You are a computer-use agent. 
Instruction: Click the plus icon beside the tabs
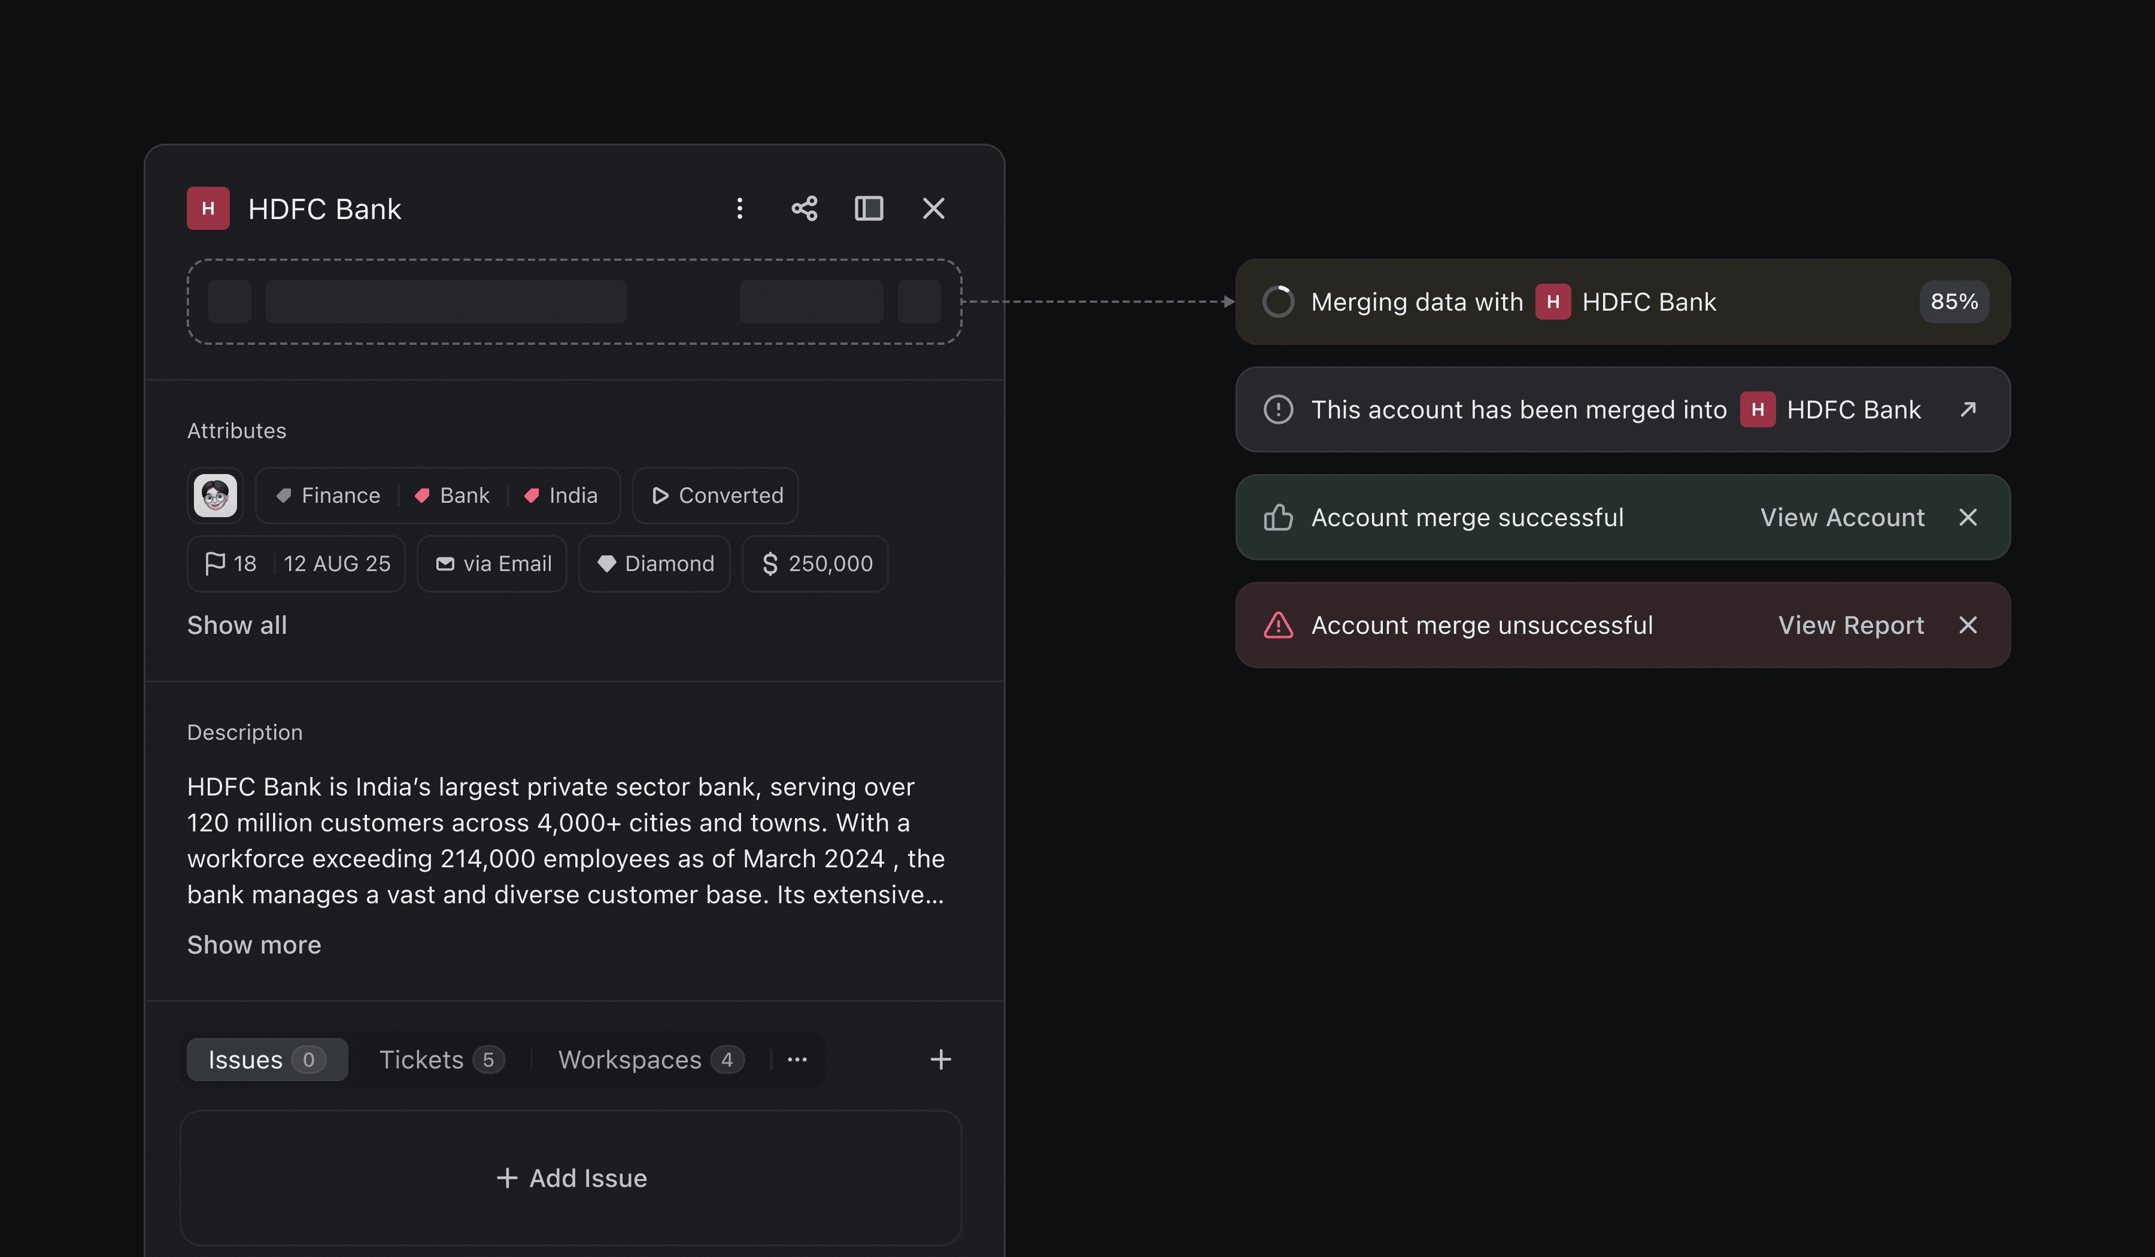[x=940, y=1059]
